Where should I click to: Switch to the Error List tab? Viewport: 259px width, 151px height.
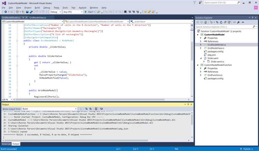pos(6,144)
